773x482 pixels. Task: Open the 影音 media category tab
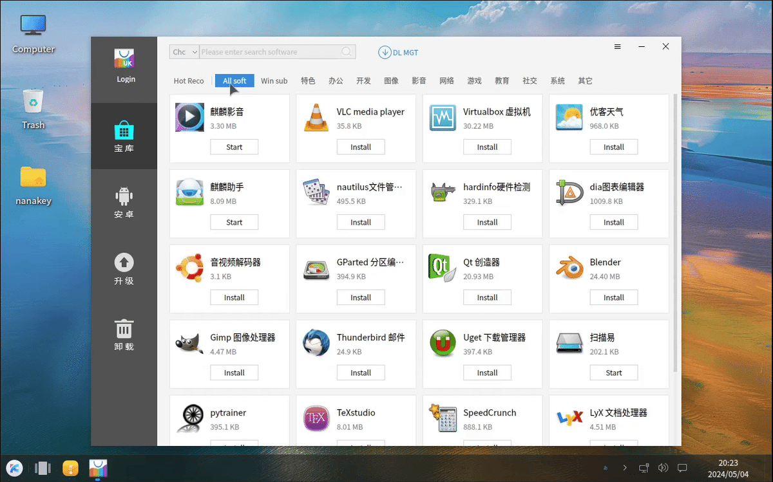coord(419,81)
